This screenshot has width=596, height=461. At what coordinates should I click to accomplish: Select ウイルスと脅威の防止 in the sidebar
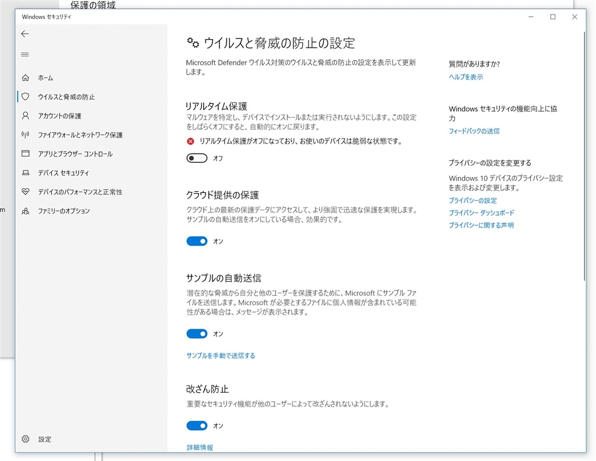coord(91,97)
